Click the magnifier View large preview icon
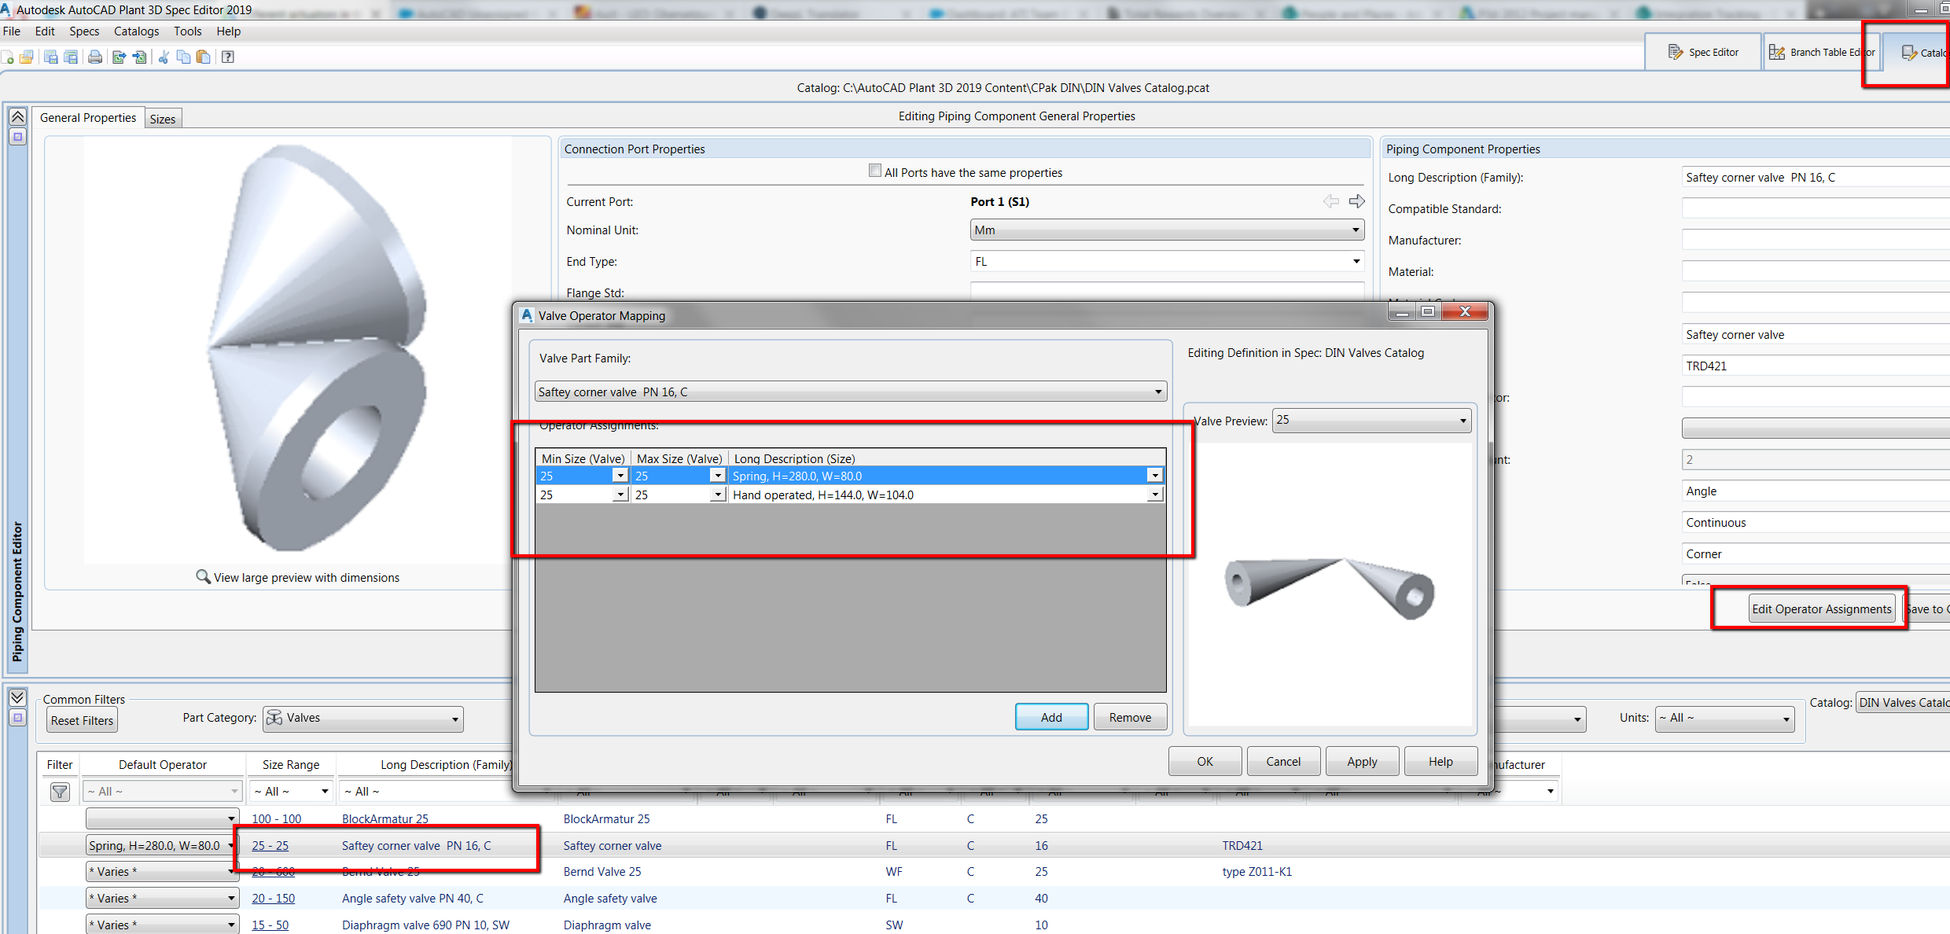 [203, 577]
